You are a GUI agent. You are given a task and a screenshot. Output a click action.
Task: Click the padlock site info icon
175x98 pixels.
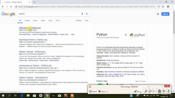coord(16,7)
